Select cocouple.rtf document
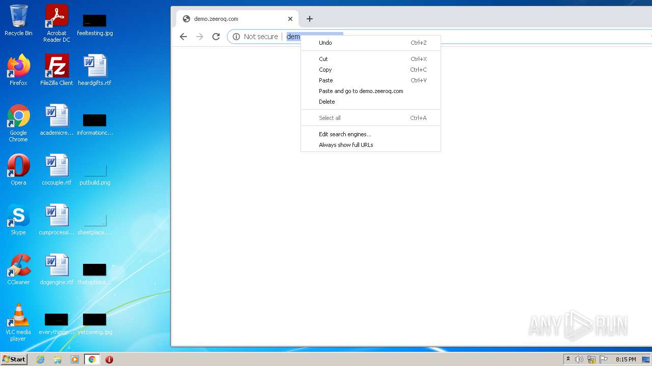Viewport: 652px width, 366px height. [x=57, y=170]
